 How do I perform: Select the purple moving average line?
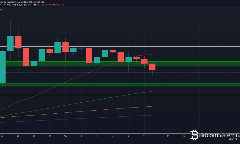[x=92, y=118]
